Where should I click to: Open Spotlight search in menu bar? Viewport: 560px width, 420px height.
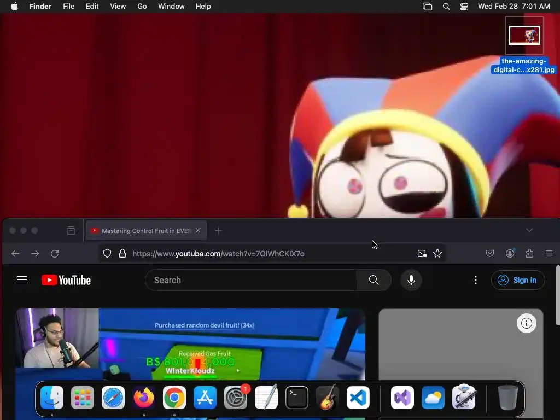pyautogui.click(x=446, y=7)
